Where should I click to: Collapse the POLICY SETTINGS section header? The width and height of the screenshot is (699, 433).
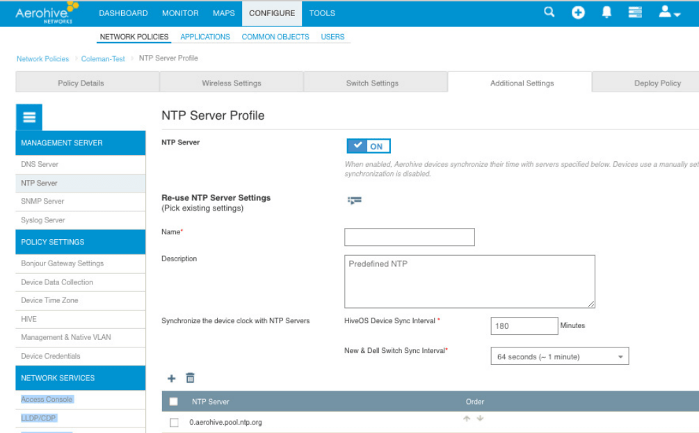coord(81,242)
